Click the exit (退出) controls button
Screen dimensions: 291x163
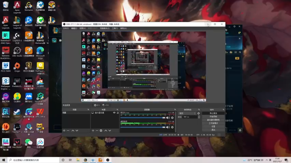213,130
